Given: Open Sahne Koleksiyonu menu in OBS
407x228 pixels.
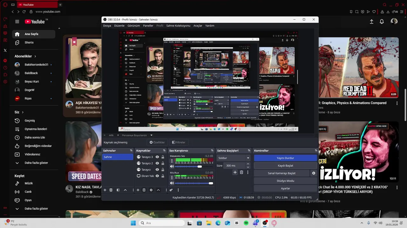Looking at the screenshot, I should [178, 26].
